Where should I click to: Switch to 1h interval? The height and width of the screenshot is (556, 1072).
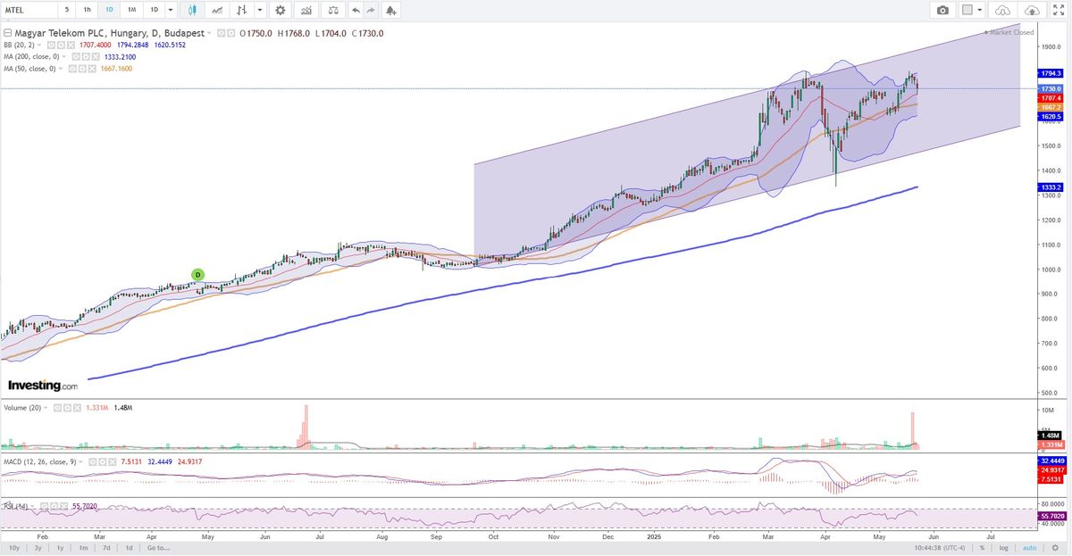click(87, 10)
